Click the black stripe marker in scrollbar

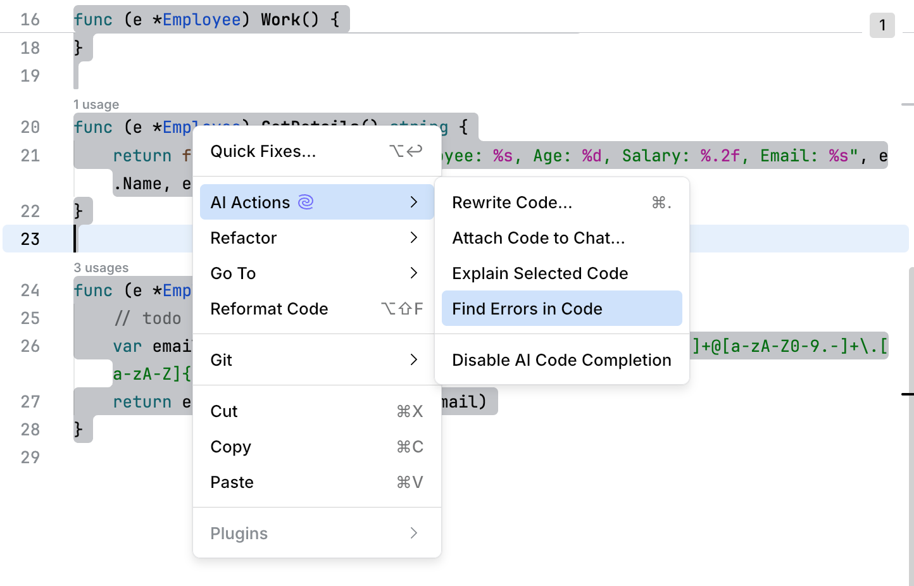[908, 394]
